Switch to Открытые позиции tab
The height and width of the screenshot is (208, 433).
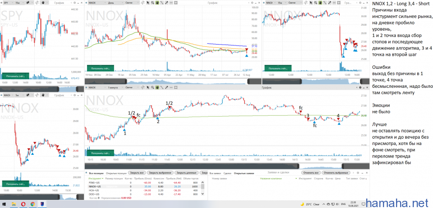click(x=116, y=173)
